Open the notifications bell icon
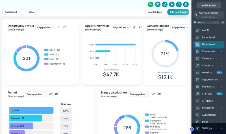Screen dimensions: 226x134 (x=172, y=5)
